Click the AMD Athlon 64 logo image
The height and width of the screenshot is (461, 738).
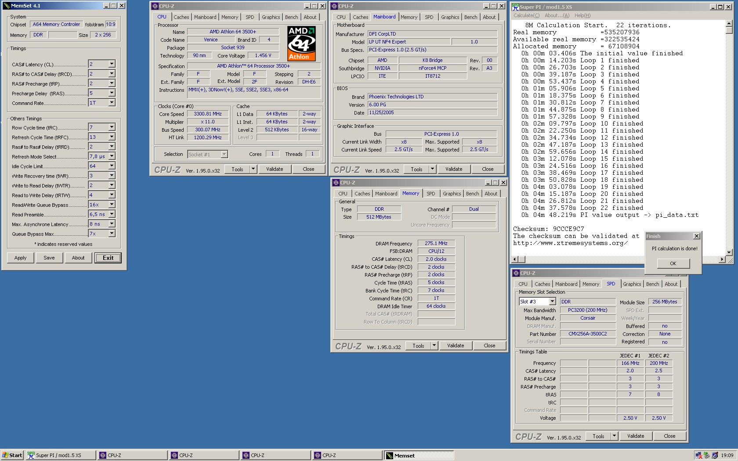tap(301, 43)
